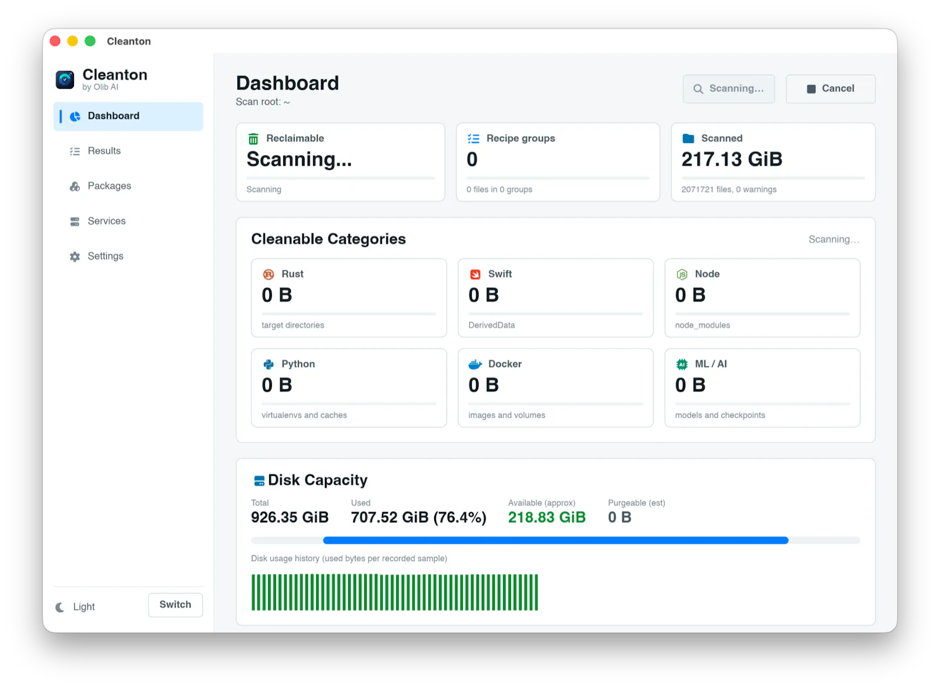Click the Scanning... button
The height and width of the screenshot is (689, 940).
point(728,89)
